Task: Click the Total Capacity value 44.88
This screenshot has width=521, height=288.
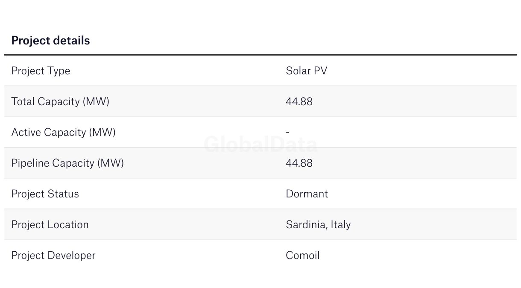Action: pyautogui.click(x=299, y=101)
